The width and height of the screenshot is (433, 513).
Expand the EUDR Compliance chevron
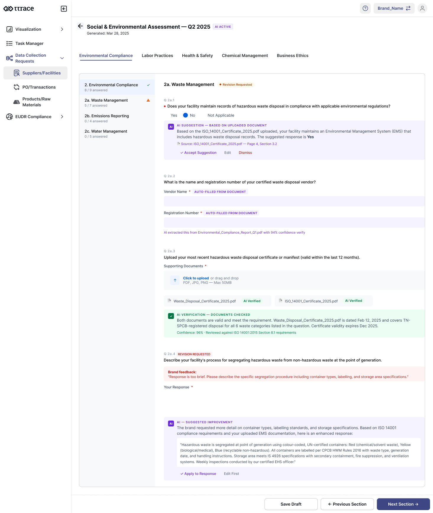click(62, 117)
